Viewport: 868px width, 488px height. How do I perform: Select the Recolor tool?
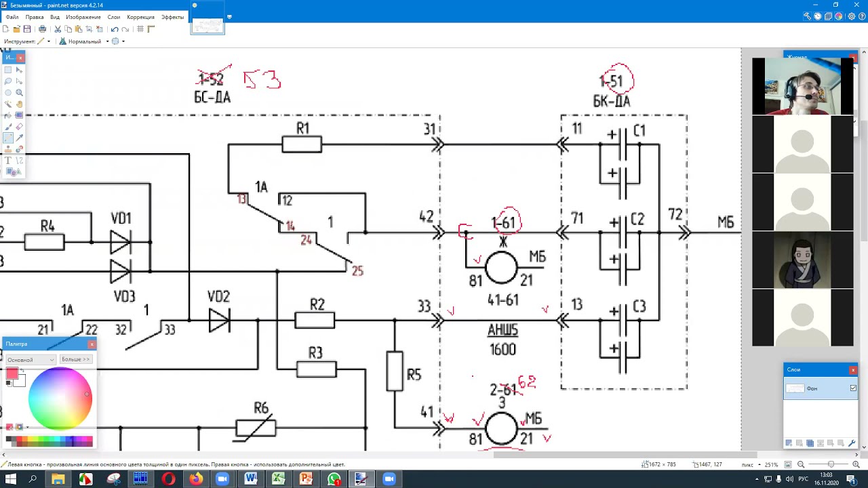click(19, 149)
